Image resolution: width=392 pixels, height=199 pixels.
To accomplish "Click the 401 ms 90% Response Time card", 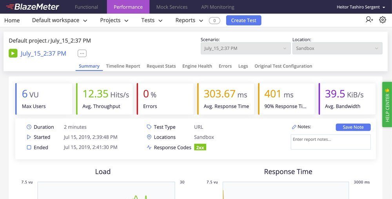I will click(x=286, y=99).
